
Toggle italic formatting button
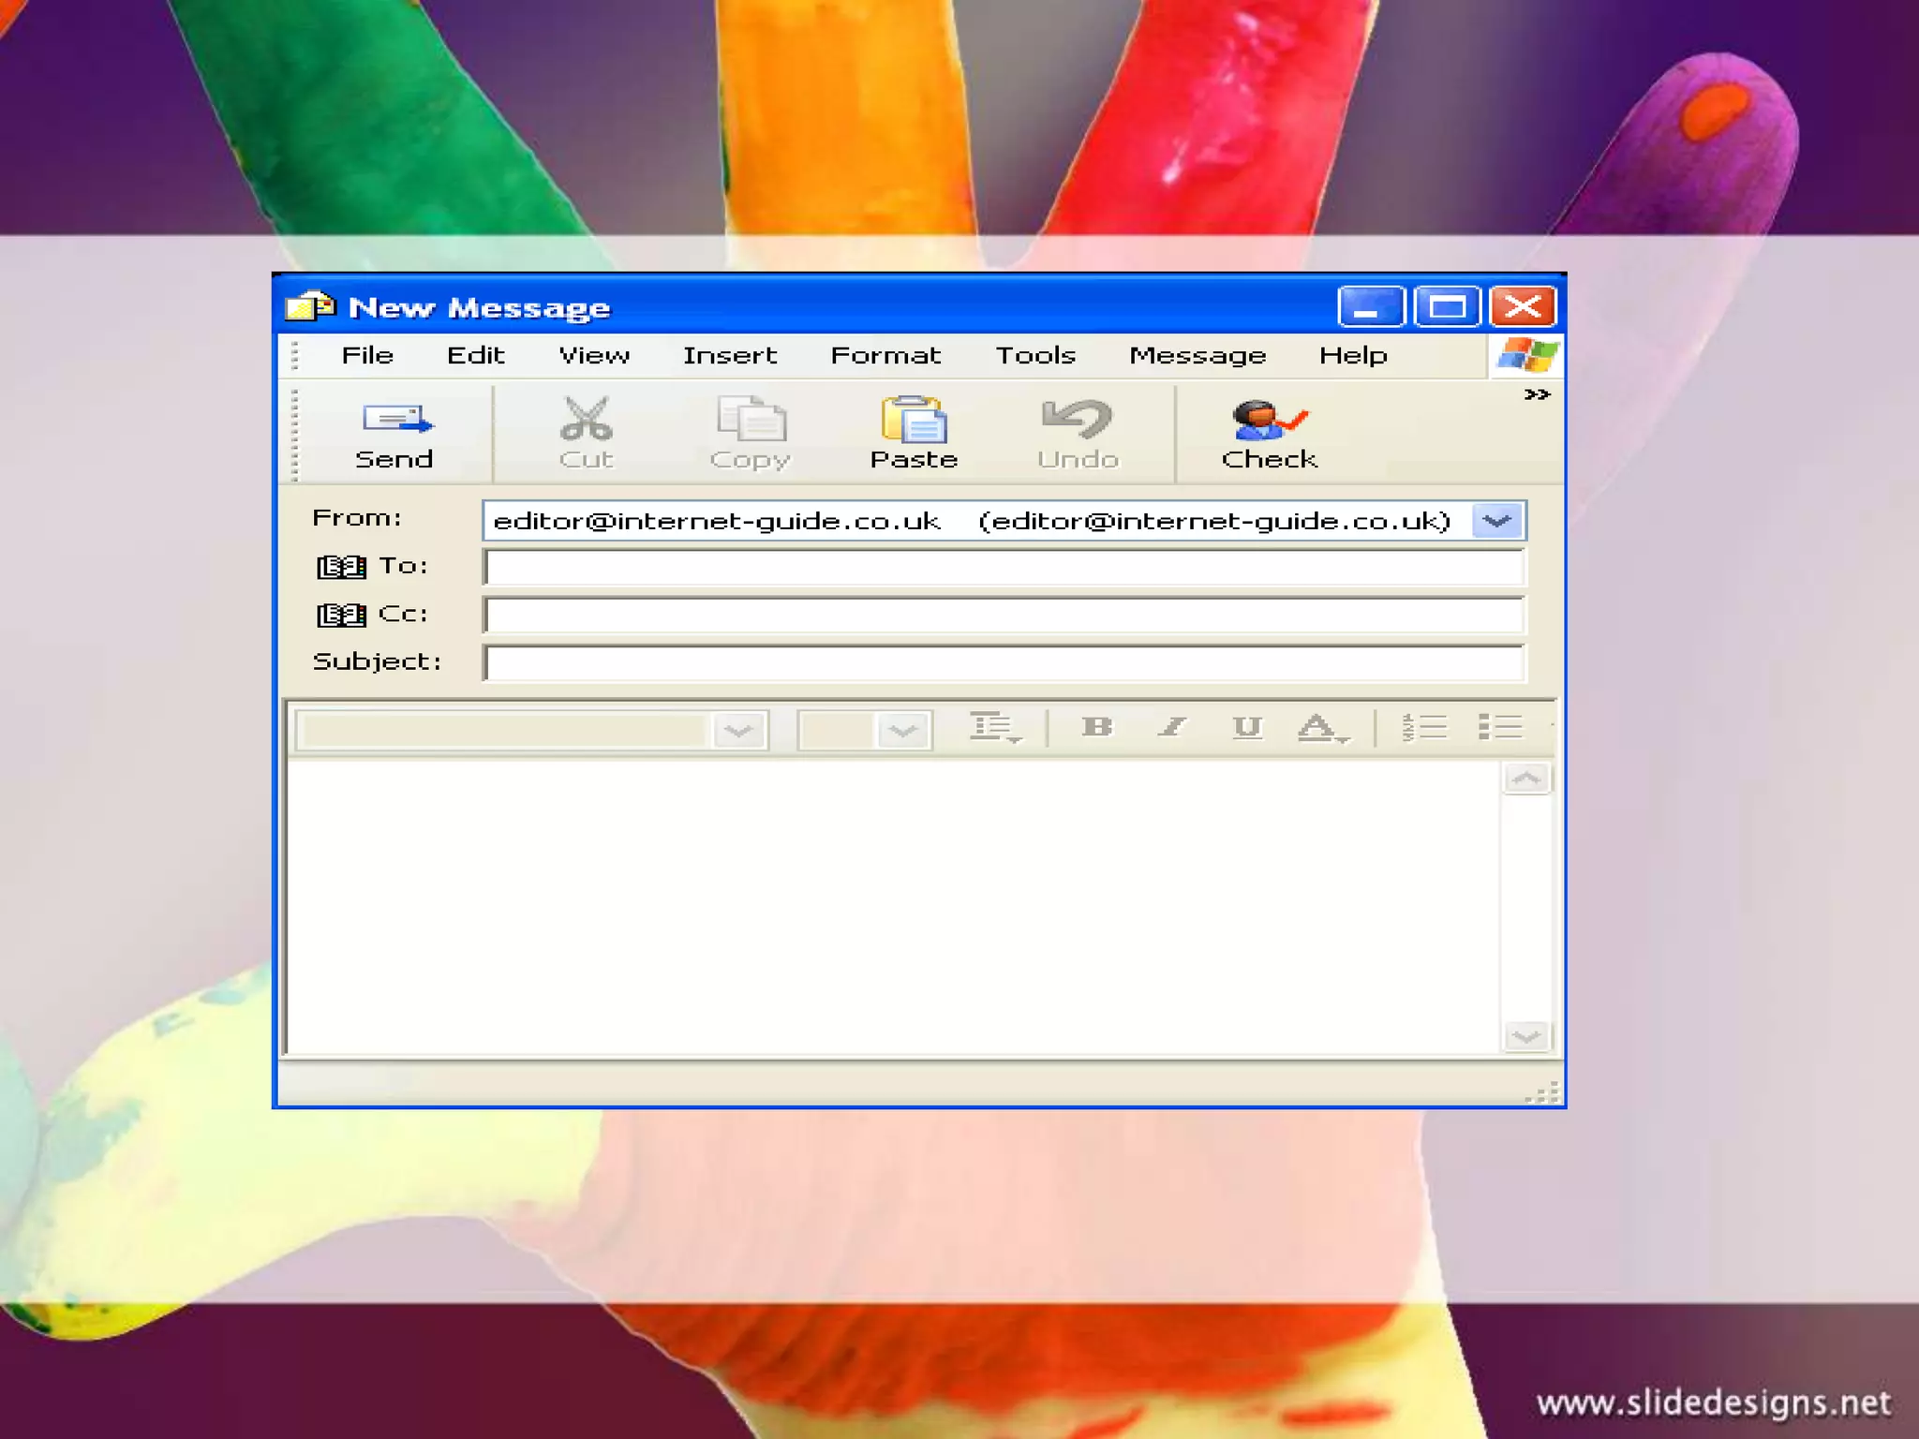[x=1172, y=727]
